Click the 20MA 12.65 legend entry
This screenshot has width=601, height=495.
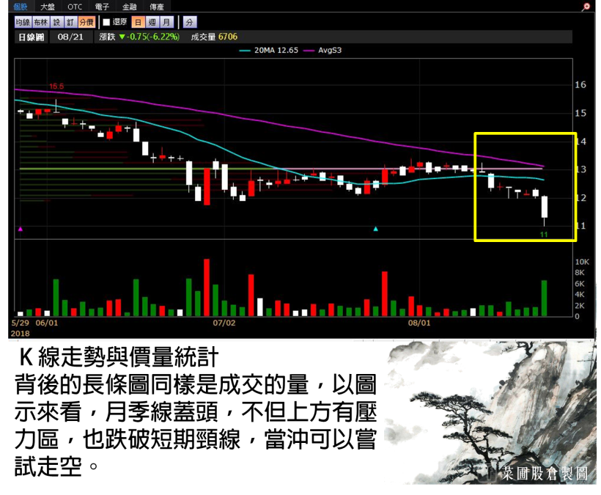click(x=273, y=51)
